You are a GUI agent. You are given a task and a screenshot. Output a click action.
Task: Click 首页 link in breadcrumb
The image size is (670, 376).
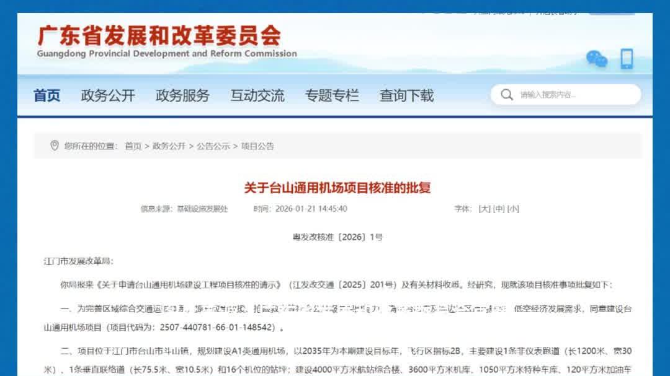pyautogui.click(x=133, y=146)
